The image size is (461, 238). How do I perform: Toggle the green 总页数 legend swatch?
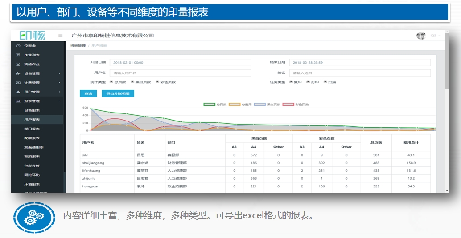pyautogui.click(x=210, y=105)
